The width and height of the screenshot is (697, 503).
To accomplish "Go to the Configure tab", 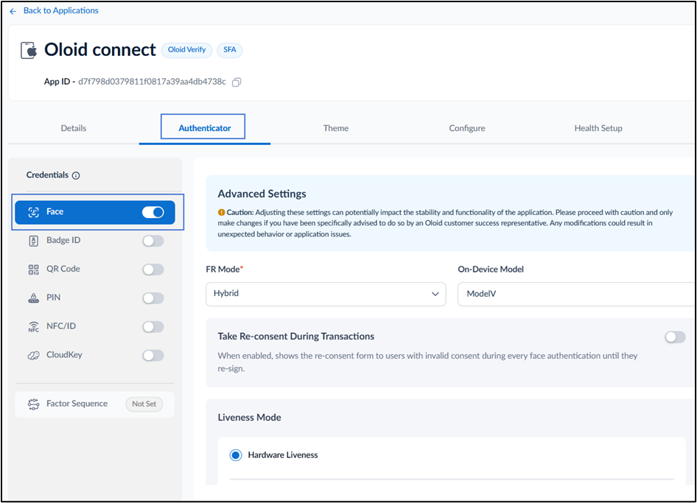I will point(466,128).
